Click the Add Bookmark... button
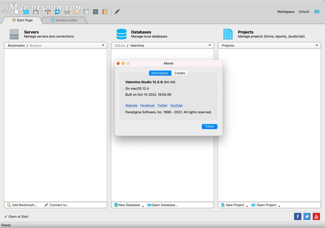The height and width of the screenshot is (228, 325). tap(22, 205)
